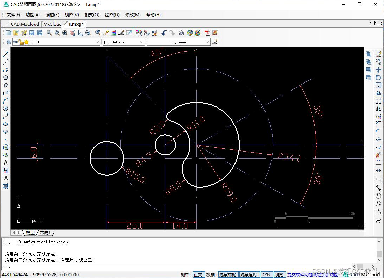
Task: Select the Arc drawing tool
Action: click(6, 101)
